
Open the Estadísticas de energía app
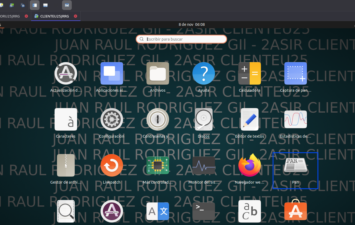pyautogui.click(x=296, y=119)
